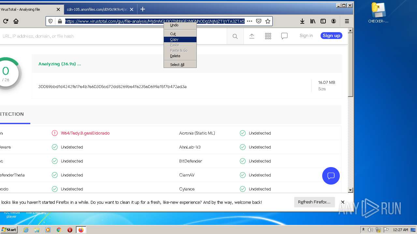Viewport: 417px width, 234px height.
Task: Dismiss the Refresh Firefox notification bar
Action: tap(343, 202)
